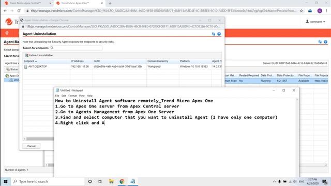Open Chrome profile avatar
This screenshot has width=331, height=186.
(320, 11)
